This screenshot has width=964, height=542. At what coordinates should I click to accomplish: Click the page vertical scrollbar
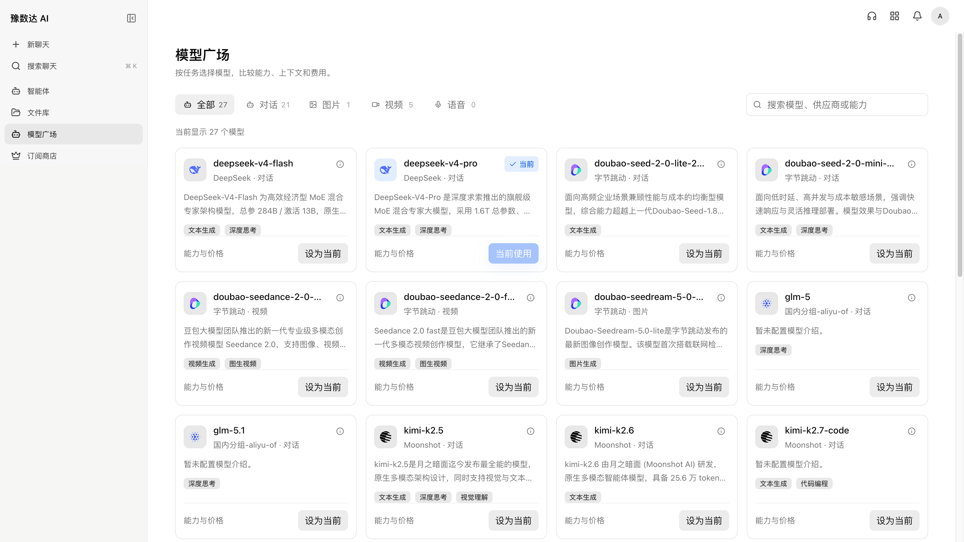pos(959,155)
